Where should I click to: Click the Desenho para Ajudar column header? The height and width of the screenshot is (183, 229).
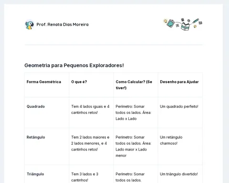click(x=179, y=82)
